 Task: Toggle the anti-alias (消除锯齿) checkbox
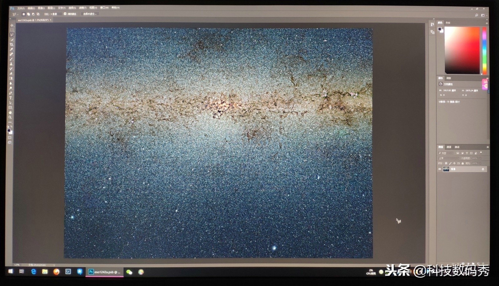pyautogui.click(x=65, y=14)
